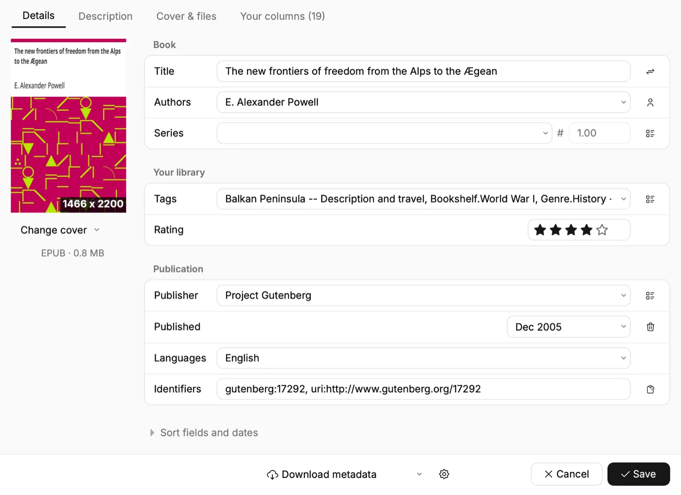Click the book cover thumbnail
Screen dimensions: 681x495
coord(69,126)
